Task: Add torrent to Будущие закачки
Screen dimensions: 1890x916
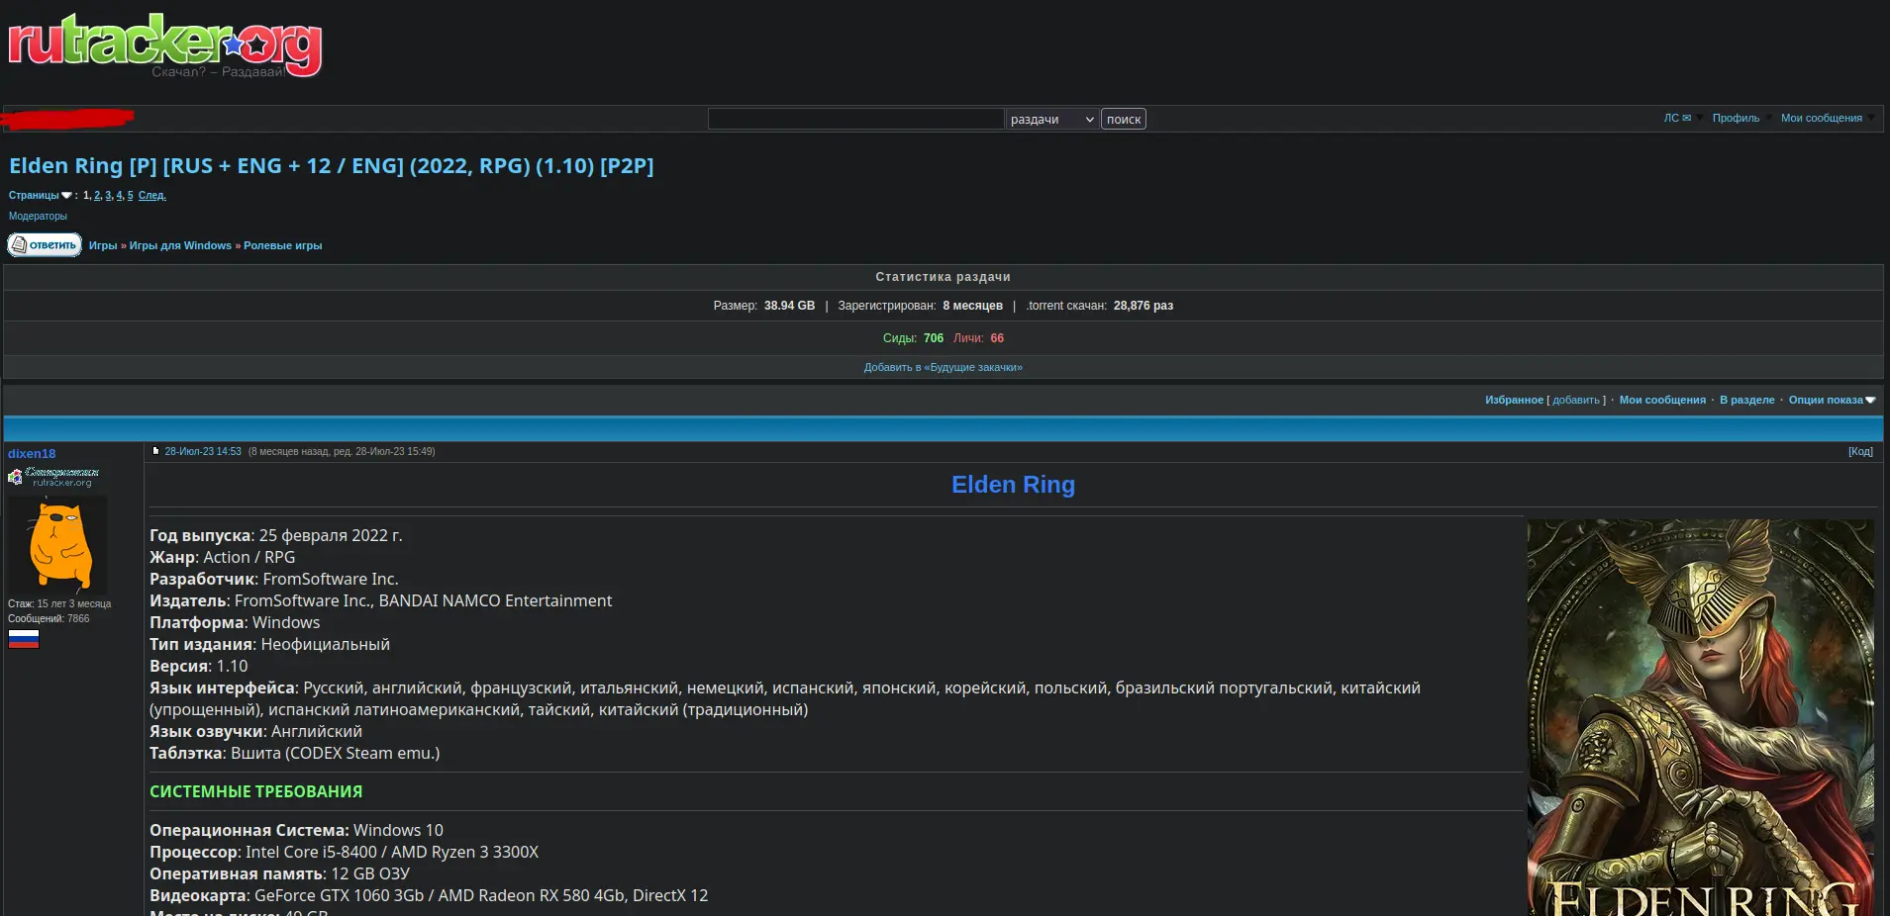Action: [x=943, y=367]
